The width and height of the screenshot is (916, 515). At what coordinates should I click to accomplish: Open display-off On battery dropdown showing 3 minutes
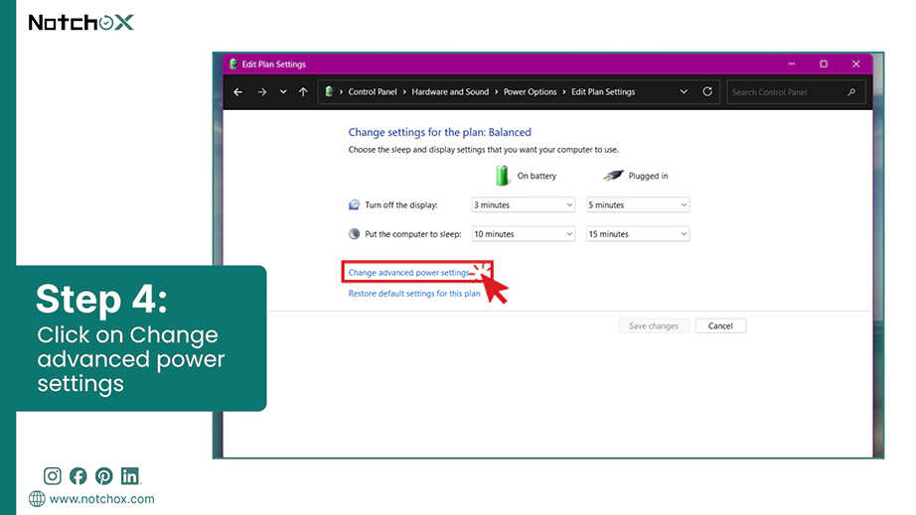[523, 204]
